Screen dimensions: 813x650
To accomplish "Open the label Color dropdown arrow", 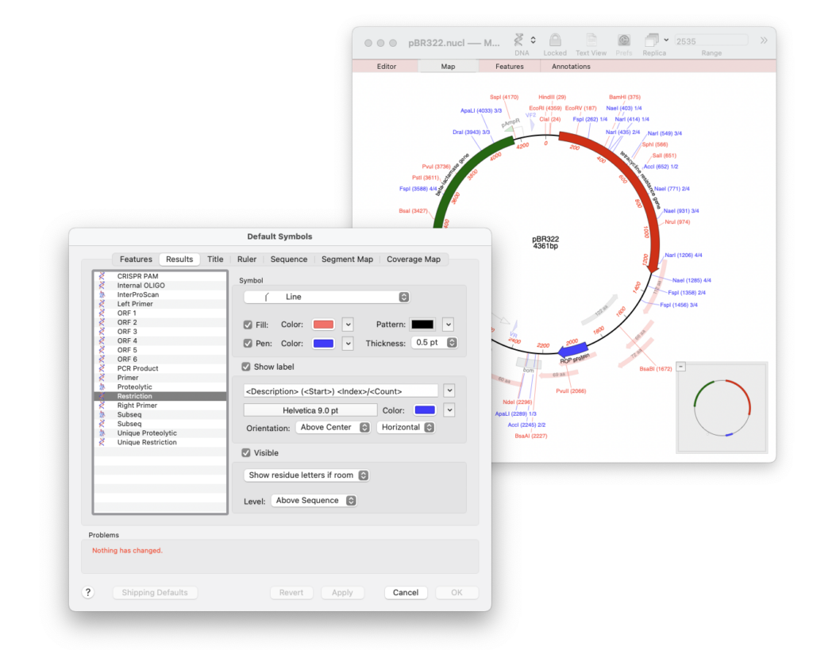I will (x=449, y=410).
